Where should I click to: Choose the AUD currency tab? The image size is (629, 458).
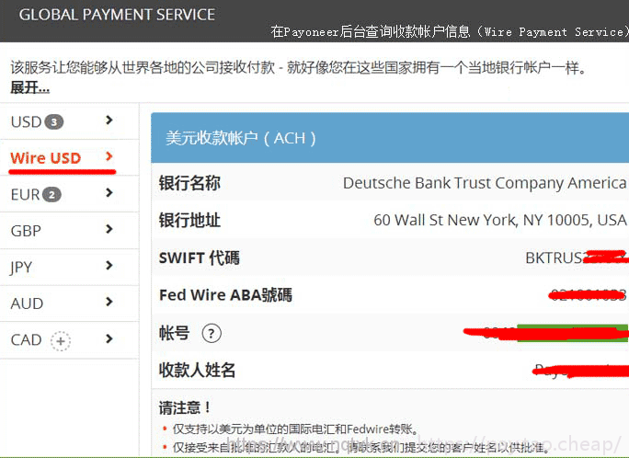tap(27, 303)
